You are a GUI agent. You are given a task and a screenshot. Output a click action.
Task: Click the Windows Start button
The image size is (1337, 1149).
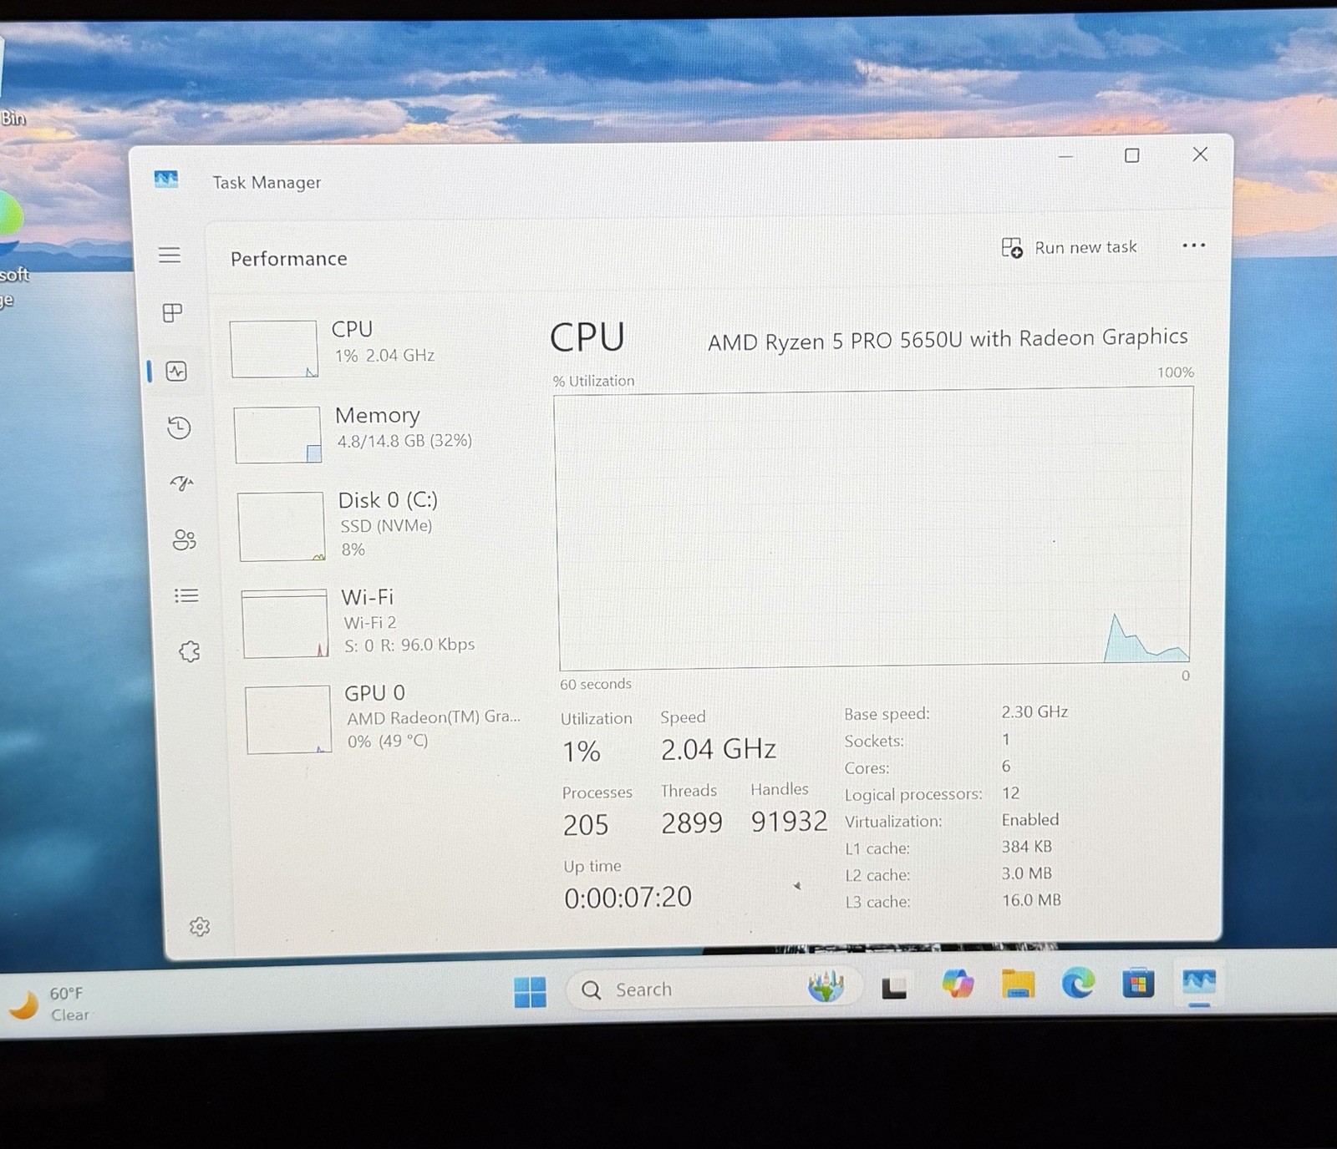pos(530,992)
